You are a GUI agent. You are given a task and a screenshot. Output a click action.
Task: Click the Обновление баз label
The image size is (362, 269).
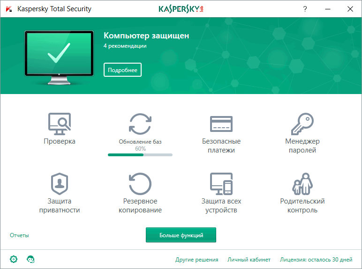pyautogui.click(x=140, y=142)
